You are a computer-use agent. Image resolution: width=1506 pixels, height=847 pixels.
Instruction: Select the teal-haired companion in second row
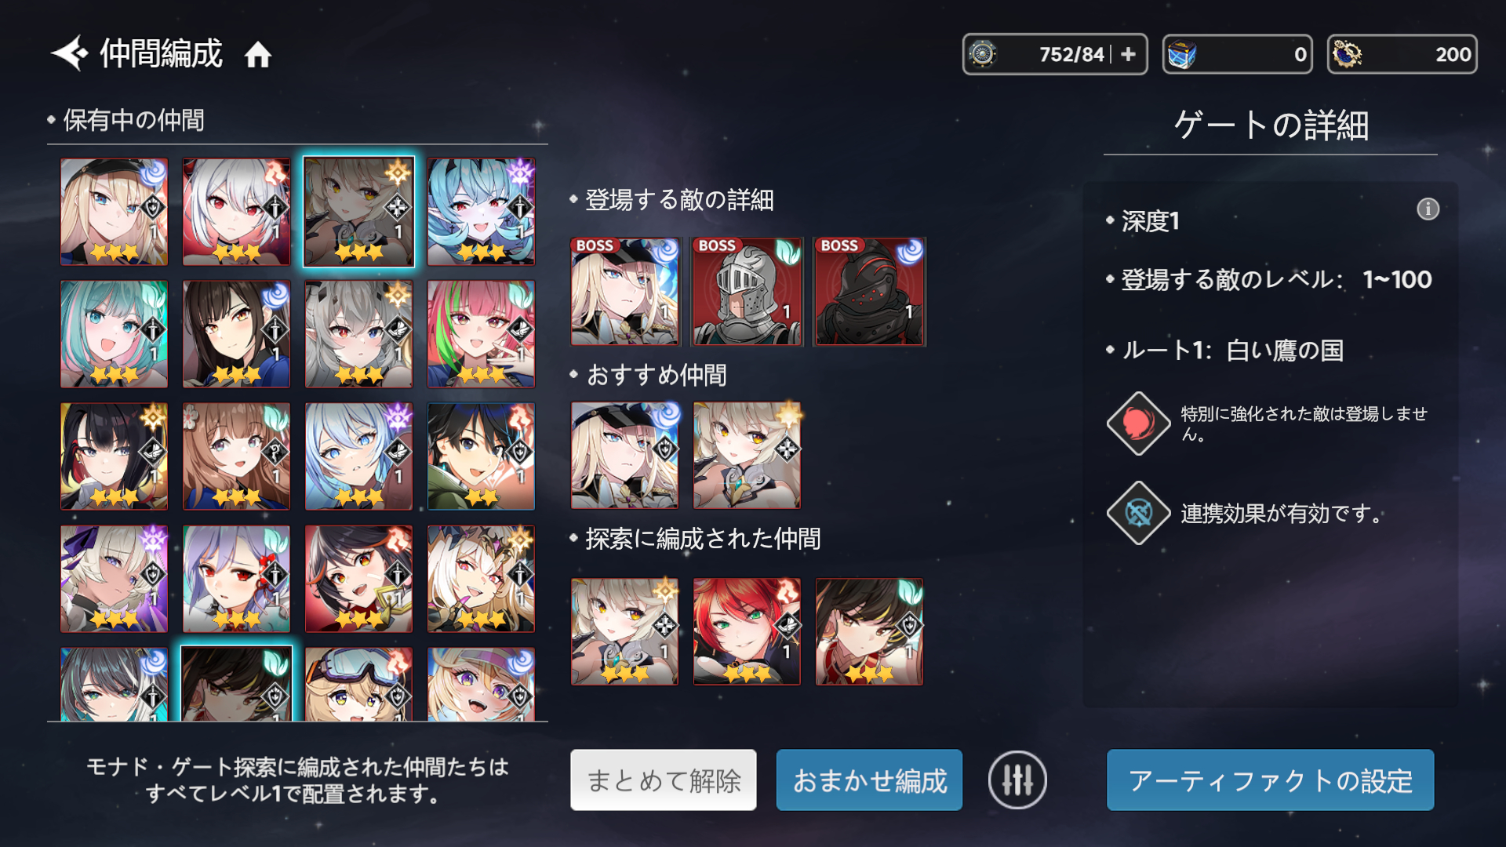tap(114, 334)
